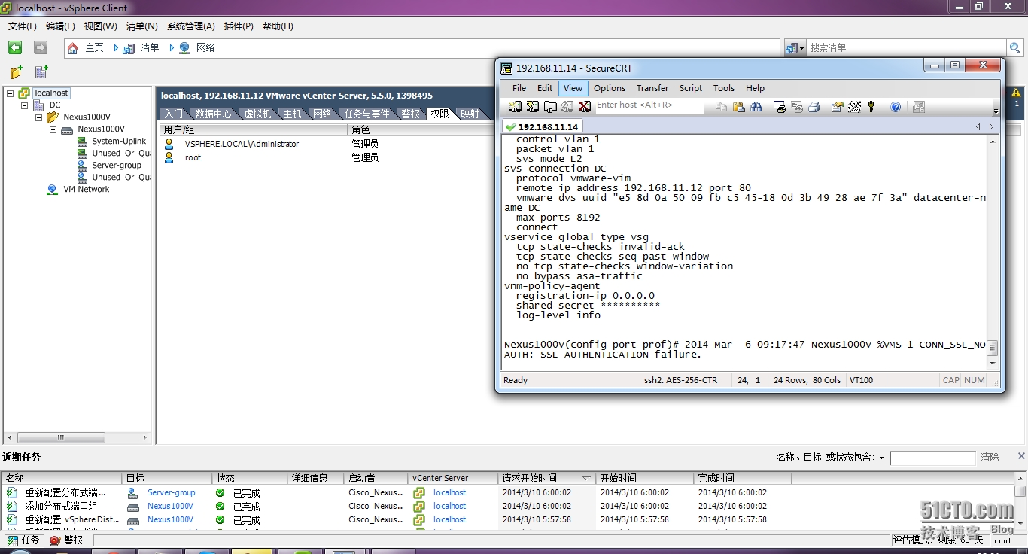Click the green back navigation arrow

tap(15, 47)
